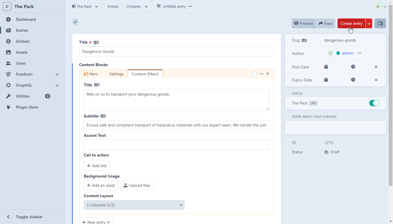Open the Post Date calendar picker
The height and width of the screenshot is (224, 393).
tap(326, 67)
